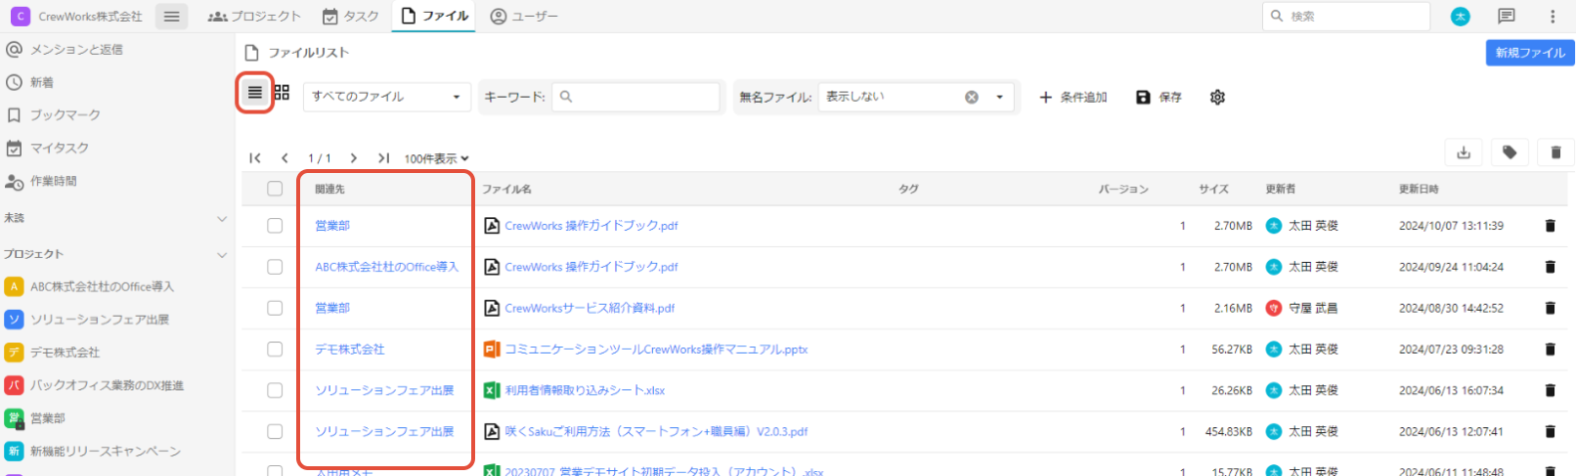1576x476 pixels.
Task: Collapse the 未読 section
Action: click(222, 219)
